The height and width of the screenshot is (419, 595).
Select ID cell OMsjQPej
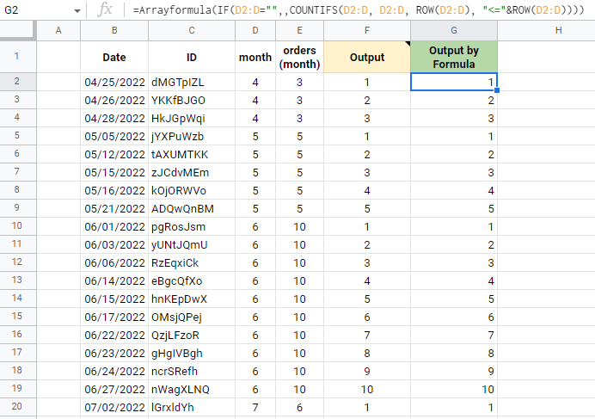(x=192, y=317)
